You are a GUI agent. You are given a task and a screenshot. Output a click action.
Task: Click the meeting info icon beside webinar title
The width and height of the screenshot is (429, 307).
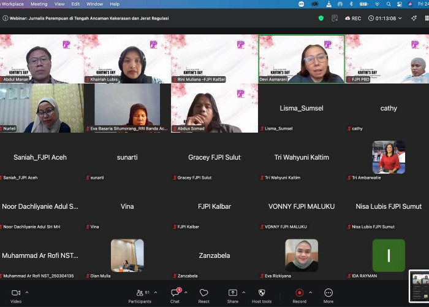coord(5,18)
